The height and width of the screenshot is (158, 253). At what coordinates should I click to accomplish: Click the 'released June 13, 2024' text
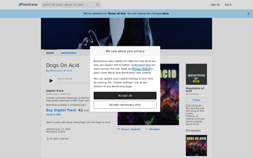coord(58,129)
